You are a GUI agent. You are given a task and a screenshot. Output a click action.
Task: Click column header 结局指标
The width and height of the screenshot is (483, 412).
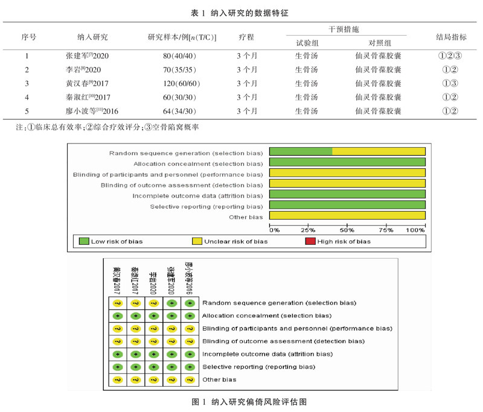pos(451,37)
